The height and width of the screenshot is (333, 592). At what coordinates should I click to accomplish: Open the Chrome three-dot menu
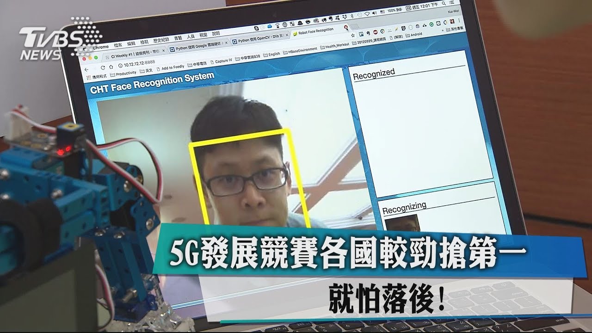tap(459, 20)
